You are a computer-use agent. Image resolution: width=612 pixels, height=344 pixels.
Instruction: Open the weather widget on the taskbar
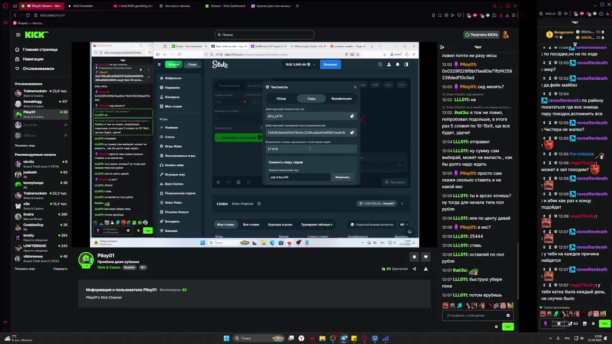[18, 338]
